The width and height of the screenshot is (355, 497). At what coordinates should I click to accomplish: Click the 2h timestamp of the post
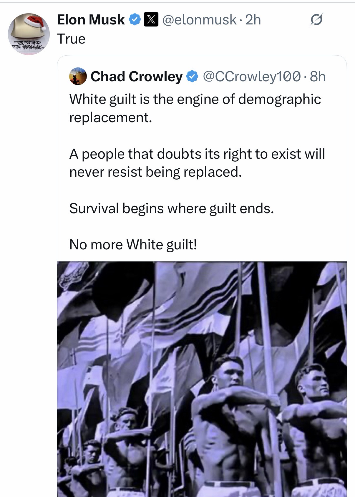(253, 20)
